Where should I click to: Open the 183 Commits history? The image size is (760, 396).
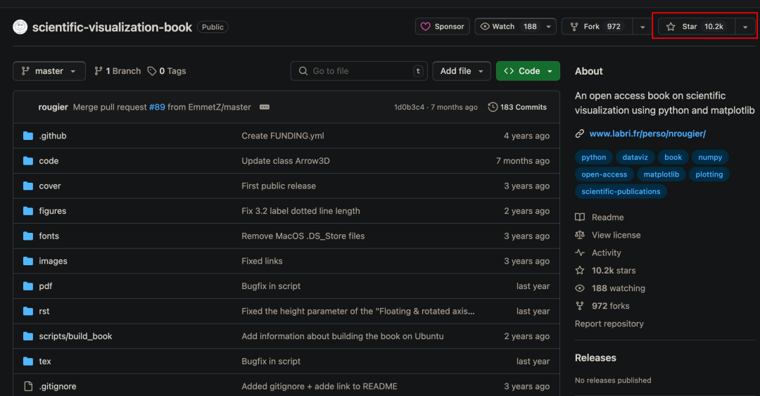pos(517,107)
